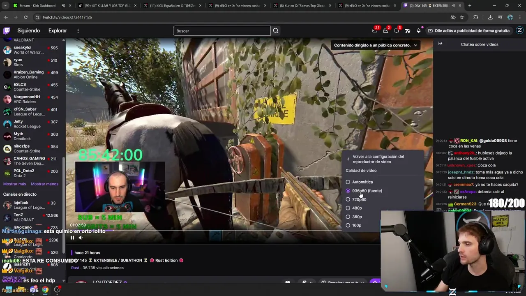Open Chrome downloads icon
This screenshot has width=526, height=296.
(x=490, y=17)
